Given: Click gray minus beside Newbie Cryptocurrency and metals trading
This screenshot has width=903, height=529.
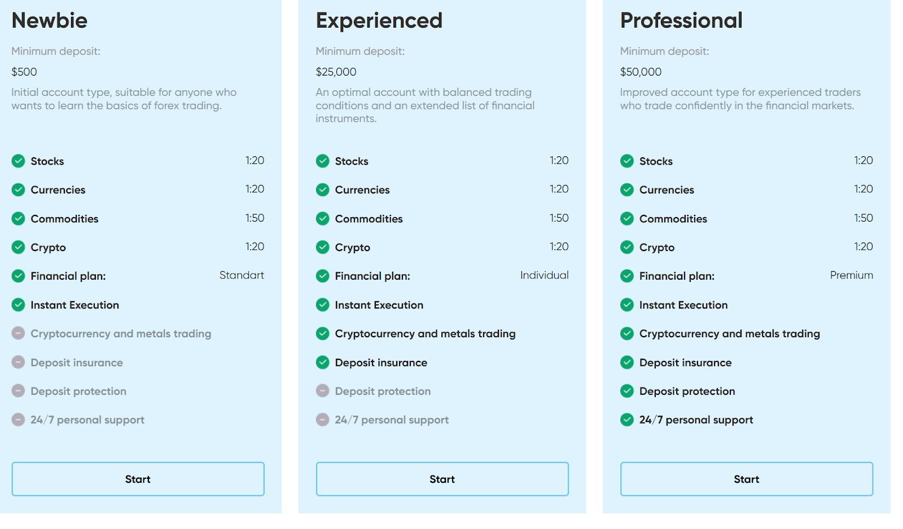Looking at the screenshot, I should pos(19,333).
